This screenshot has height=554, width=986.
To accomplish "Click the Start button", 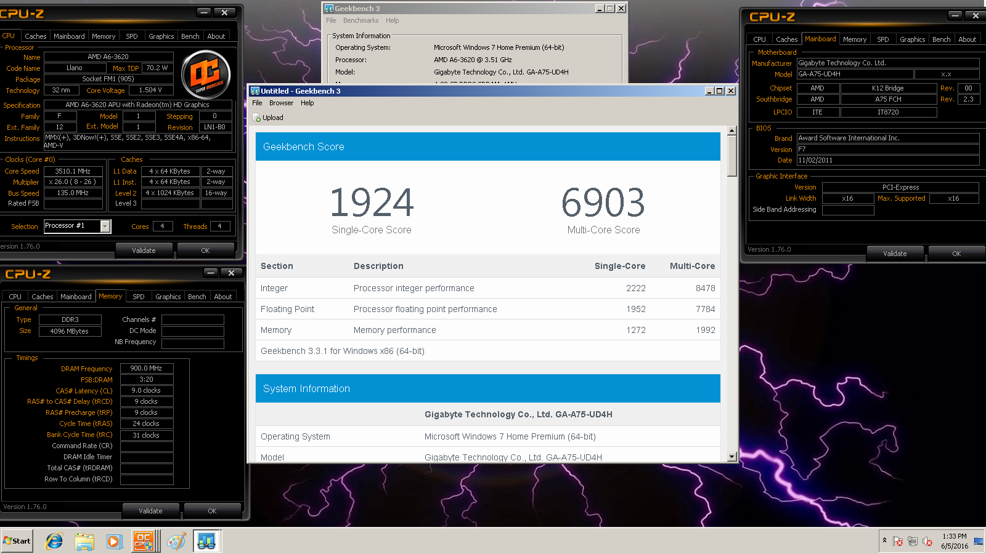I will (x=17, y=541).
